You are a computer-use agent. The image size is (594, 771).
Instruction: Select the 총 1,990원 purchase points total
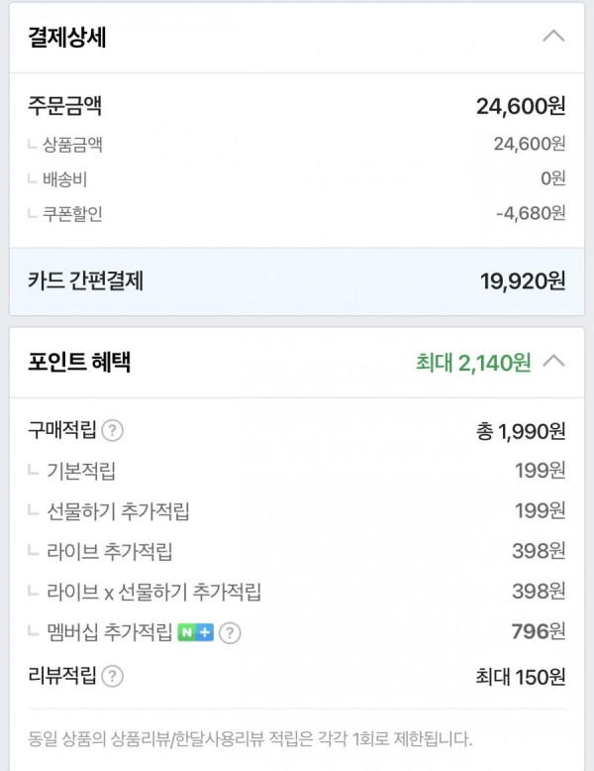521,431
